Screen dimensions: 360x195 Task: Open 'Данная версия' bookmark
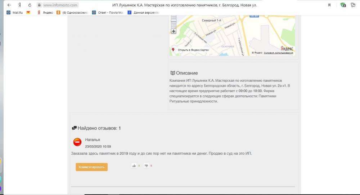click(143, 12)
